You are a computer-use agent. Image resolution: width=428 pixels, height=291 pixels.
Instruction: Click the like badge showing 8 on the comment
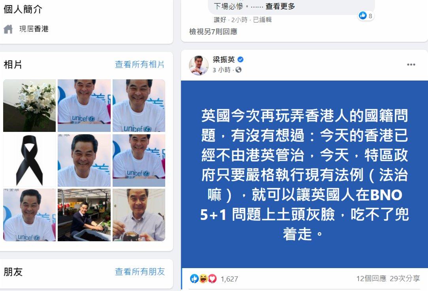[366, 16]
